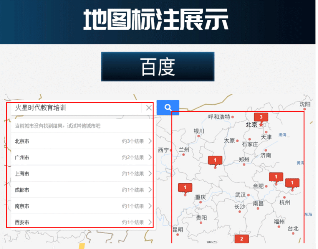The width and height of the screenshot is (318, 249).
Task: Expand 西安市 results chevron arrow
Action: 150,222
